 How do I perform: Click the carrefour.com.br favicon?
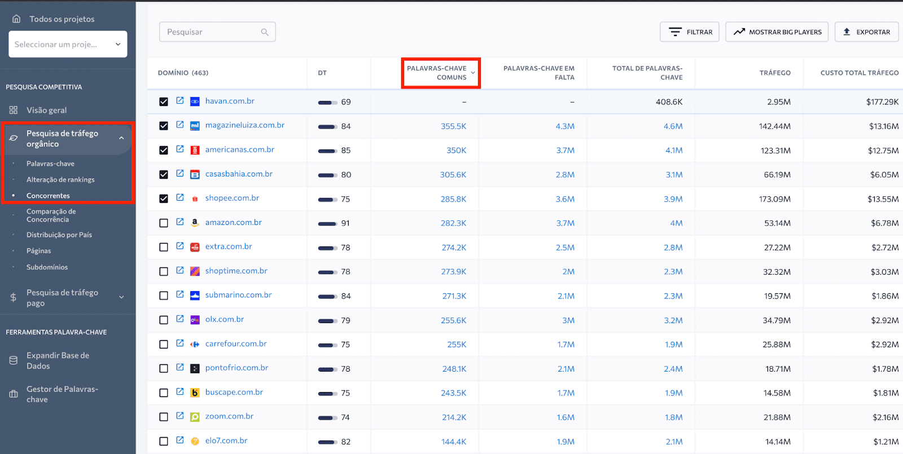(195, 344)
